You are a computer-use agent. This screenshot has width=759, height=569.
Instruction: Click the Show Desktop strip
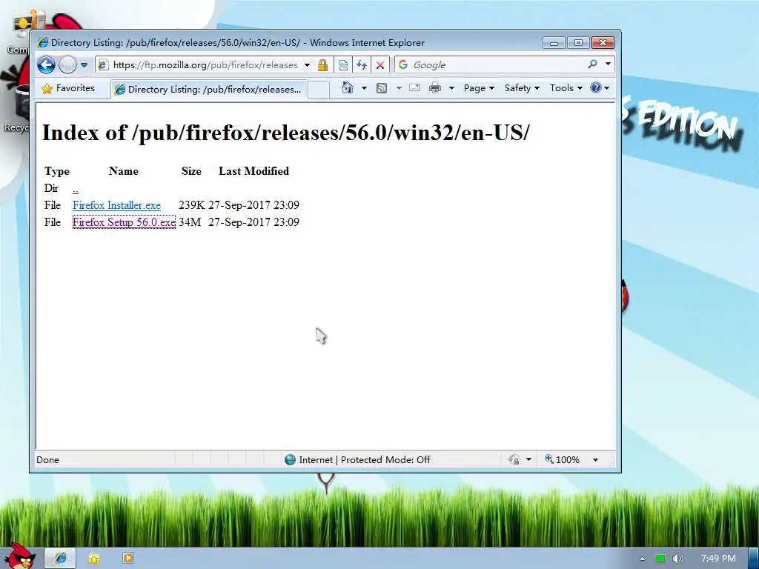pos(753,559)
